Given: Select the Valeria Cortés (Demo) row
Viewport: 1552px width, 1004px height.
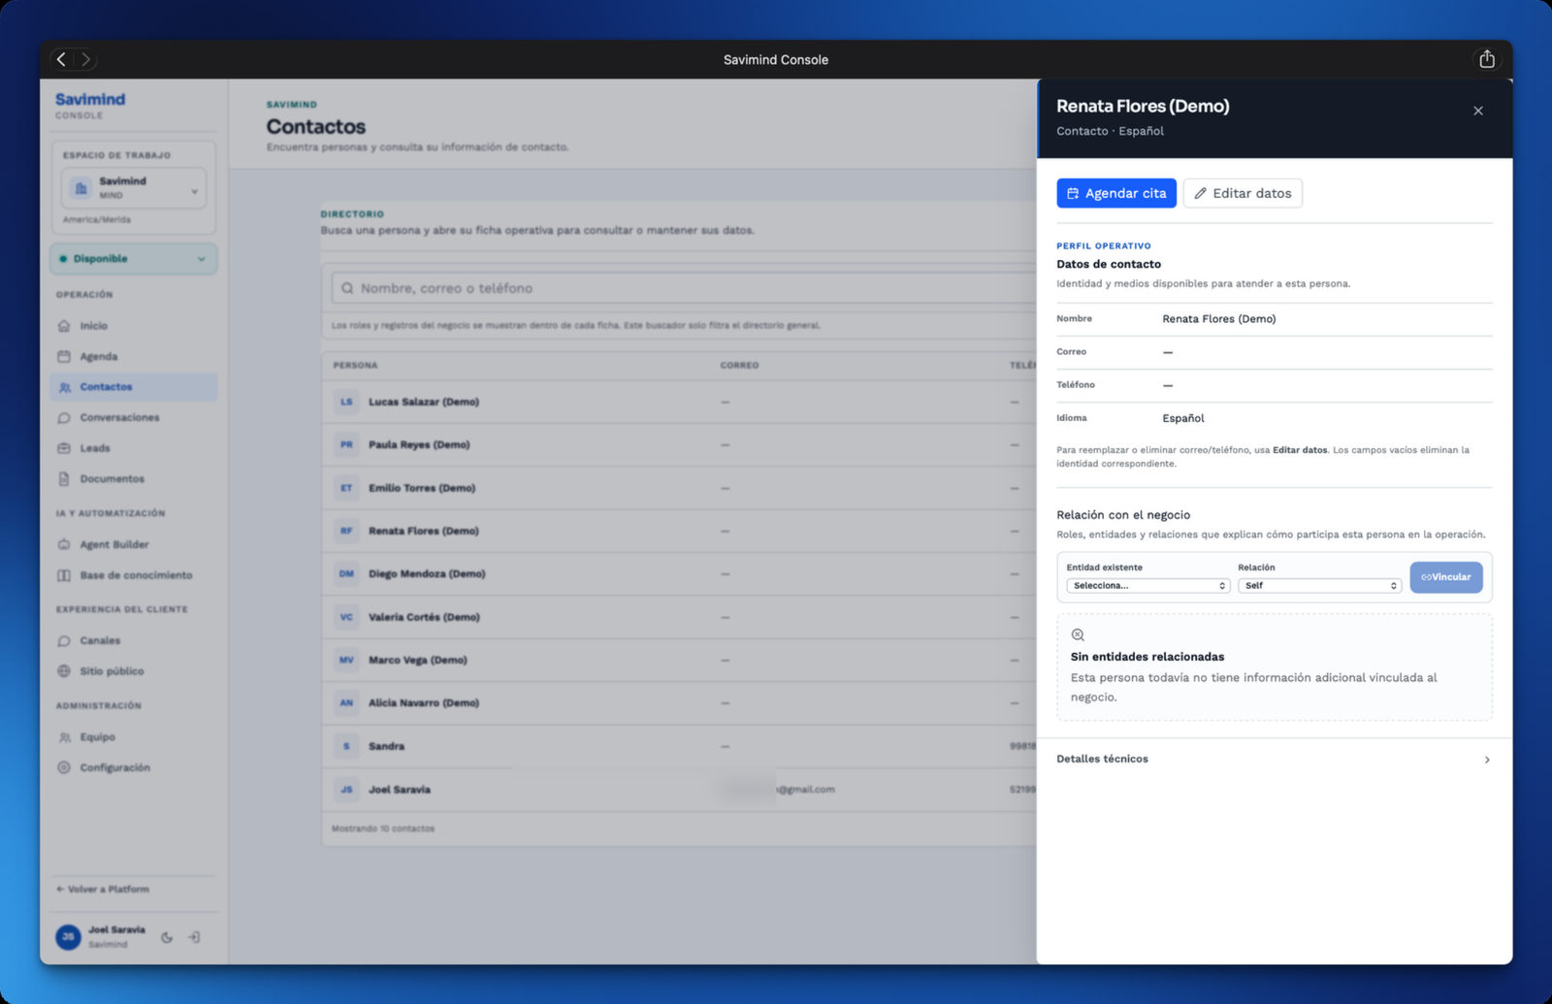Looking at the screenshot, I should 679,617.
